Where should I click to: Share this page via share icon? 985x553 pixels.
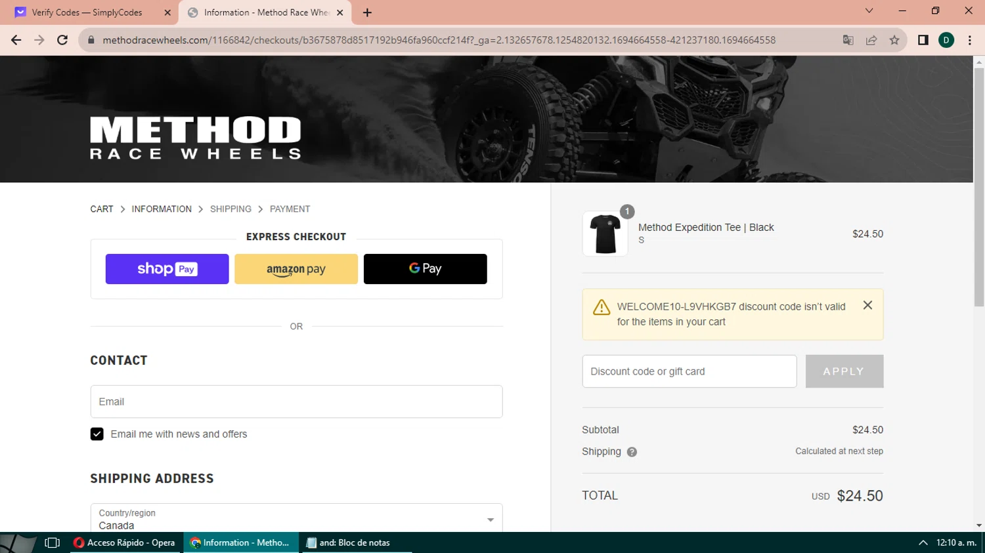pos(871,40)
